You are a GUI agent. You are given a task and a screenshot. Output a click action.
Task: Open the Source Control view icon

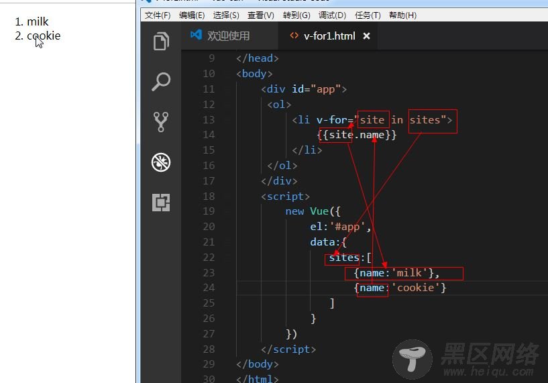point(161,122)
